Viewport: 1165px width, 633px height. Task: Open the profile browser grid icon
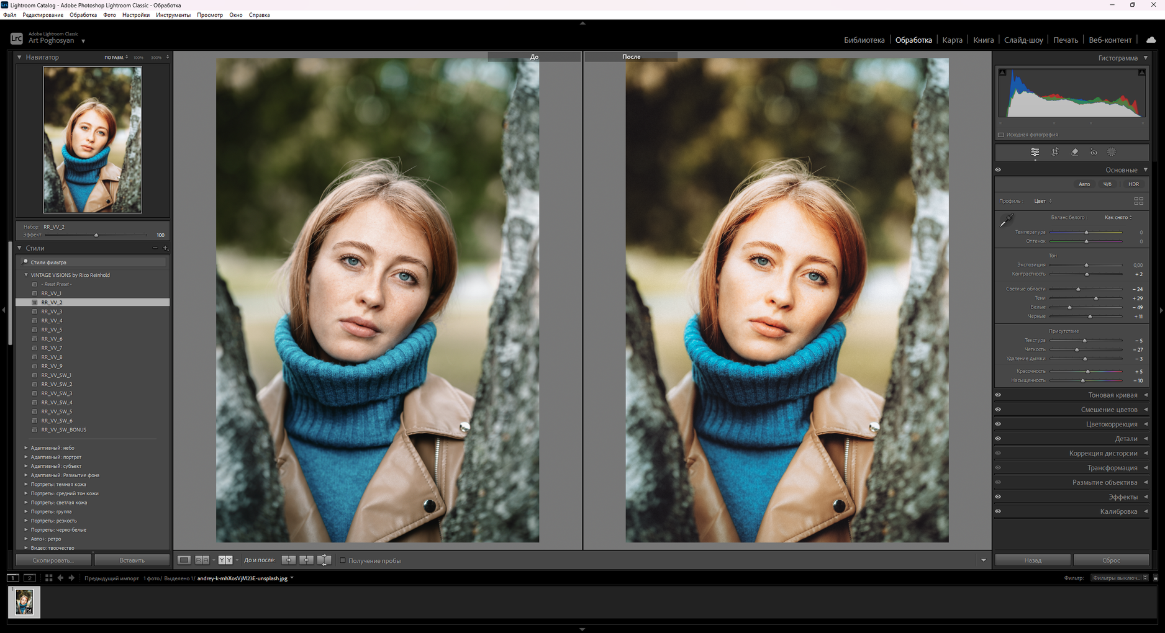(x=1138, y=201)
